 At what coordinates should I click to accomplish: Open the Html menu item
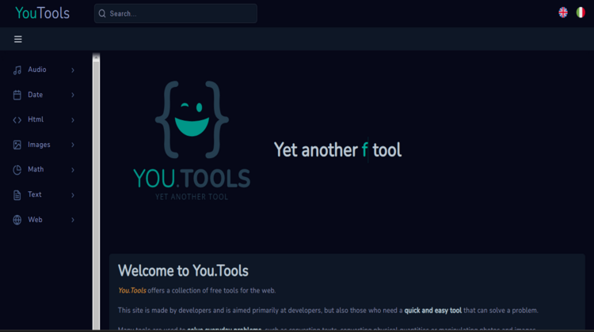(x=44, y=120)
